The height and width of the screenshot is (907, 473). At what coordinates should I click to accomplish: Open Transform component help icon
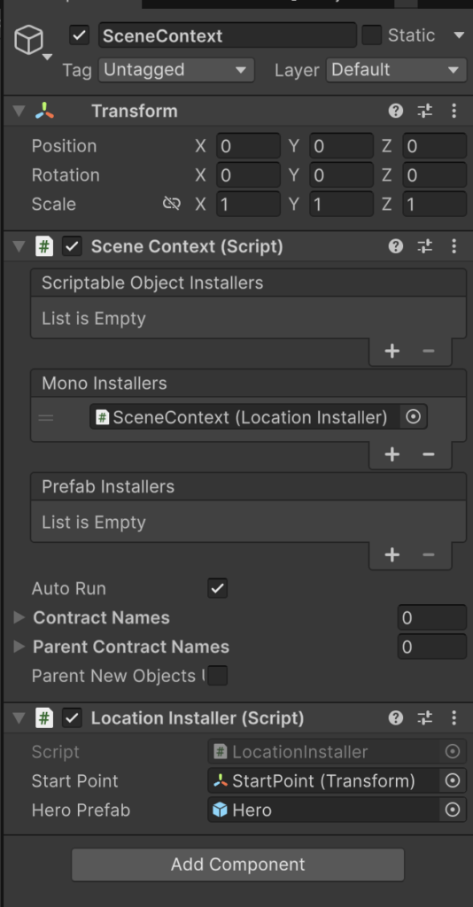pos(396,111)
